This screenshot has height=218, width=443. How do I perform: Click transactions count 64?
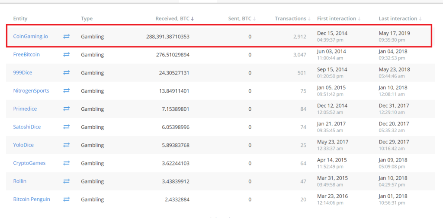tap(303, 163)
